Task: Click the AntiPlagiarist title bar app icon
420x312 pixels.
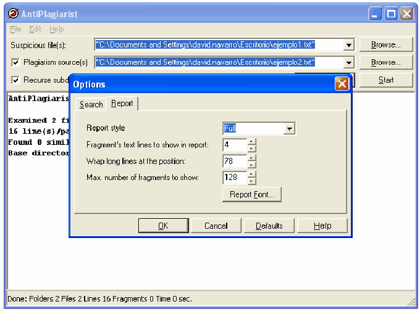Action: (13, 14)
